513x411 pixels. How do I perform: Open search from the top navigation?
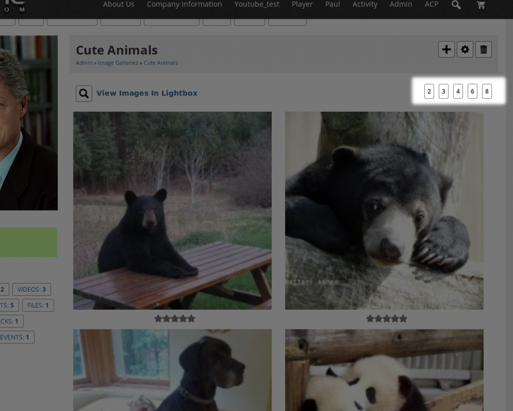[x=456, y=5]
